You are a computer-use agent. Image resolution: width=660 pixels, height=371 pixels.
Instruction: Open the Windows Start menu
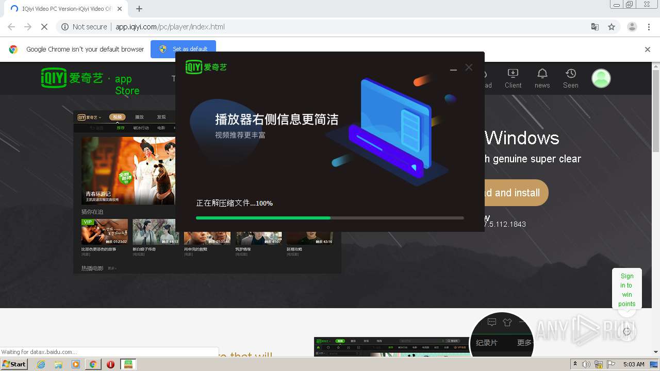tap(14, 364)
